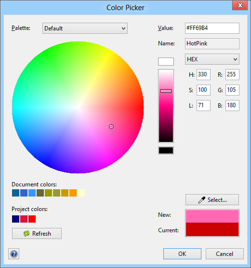The image size is (251, 268).
Task: Open the Palette dropdown showing Default
Action: 85,28
